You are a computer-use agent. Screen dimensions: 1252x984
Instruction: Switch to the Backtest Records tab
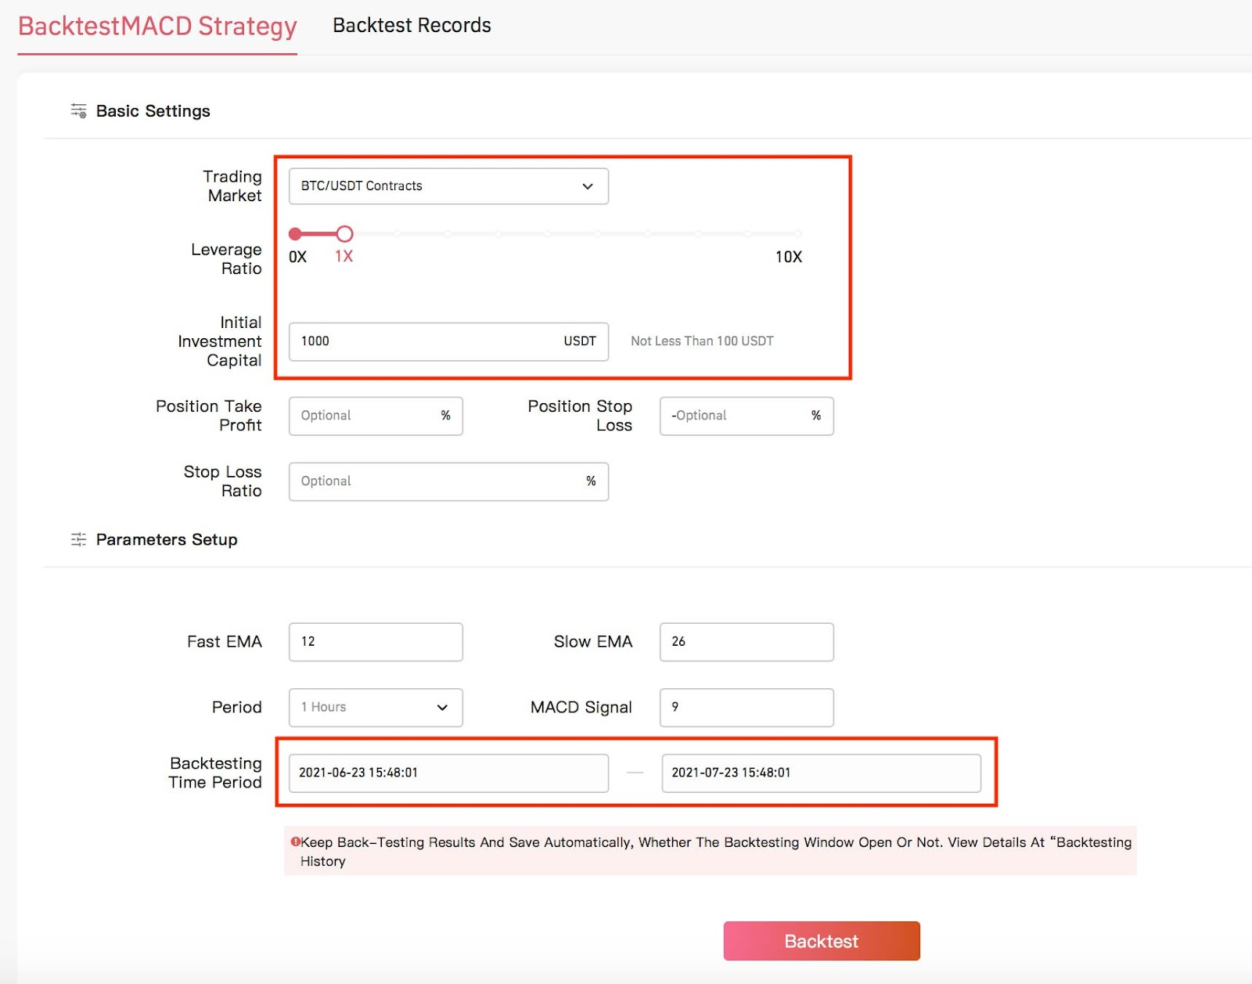pos(412,26)
